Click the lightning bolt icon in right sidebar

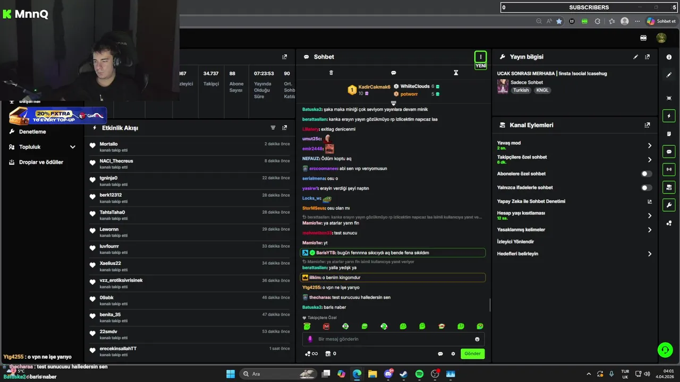[669, 116]
